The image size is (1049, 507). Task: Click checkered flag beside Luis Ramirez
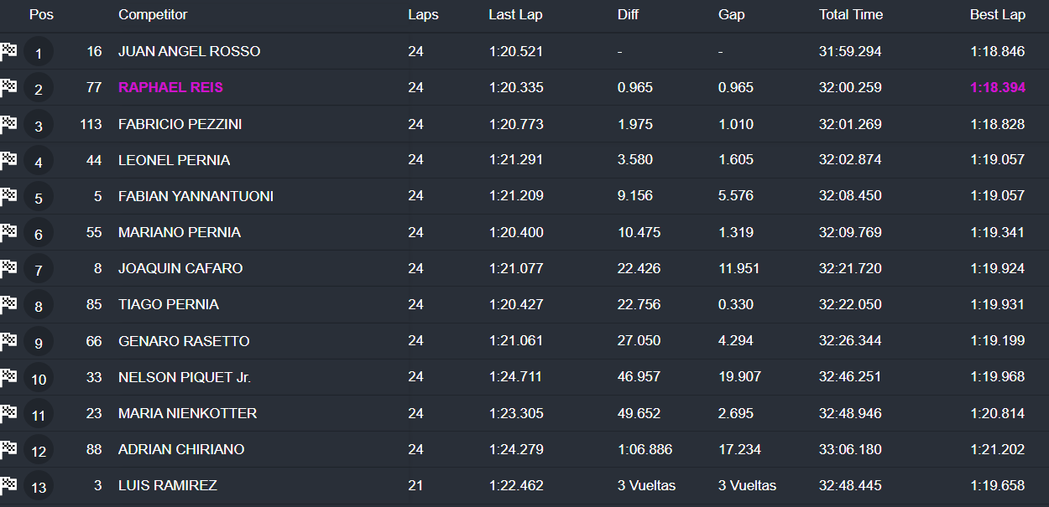[x=8, y=484]
